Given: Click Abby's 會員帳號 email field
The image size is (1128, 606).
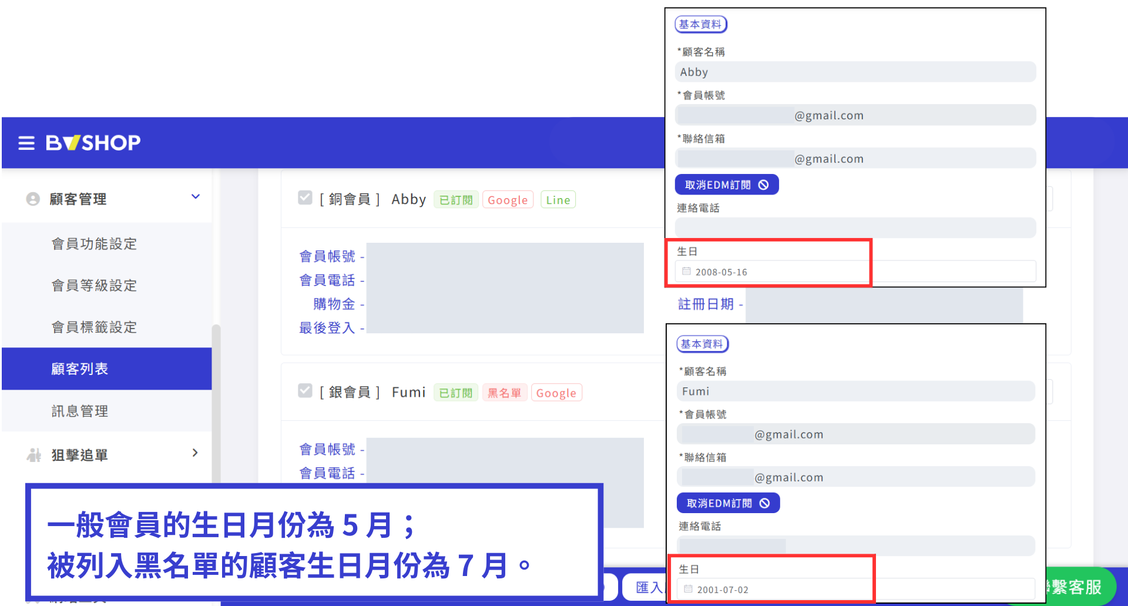Looking at the screenshot, I should (855, 115).
